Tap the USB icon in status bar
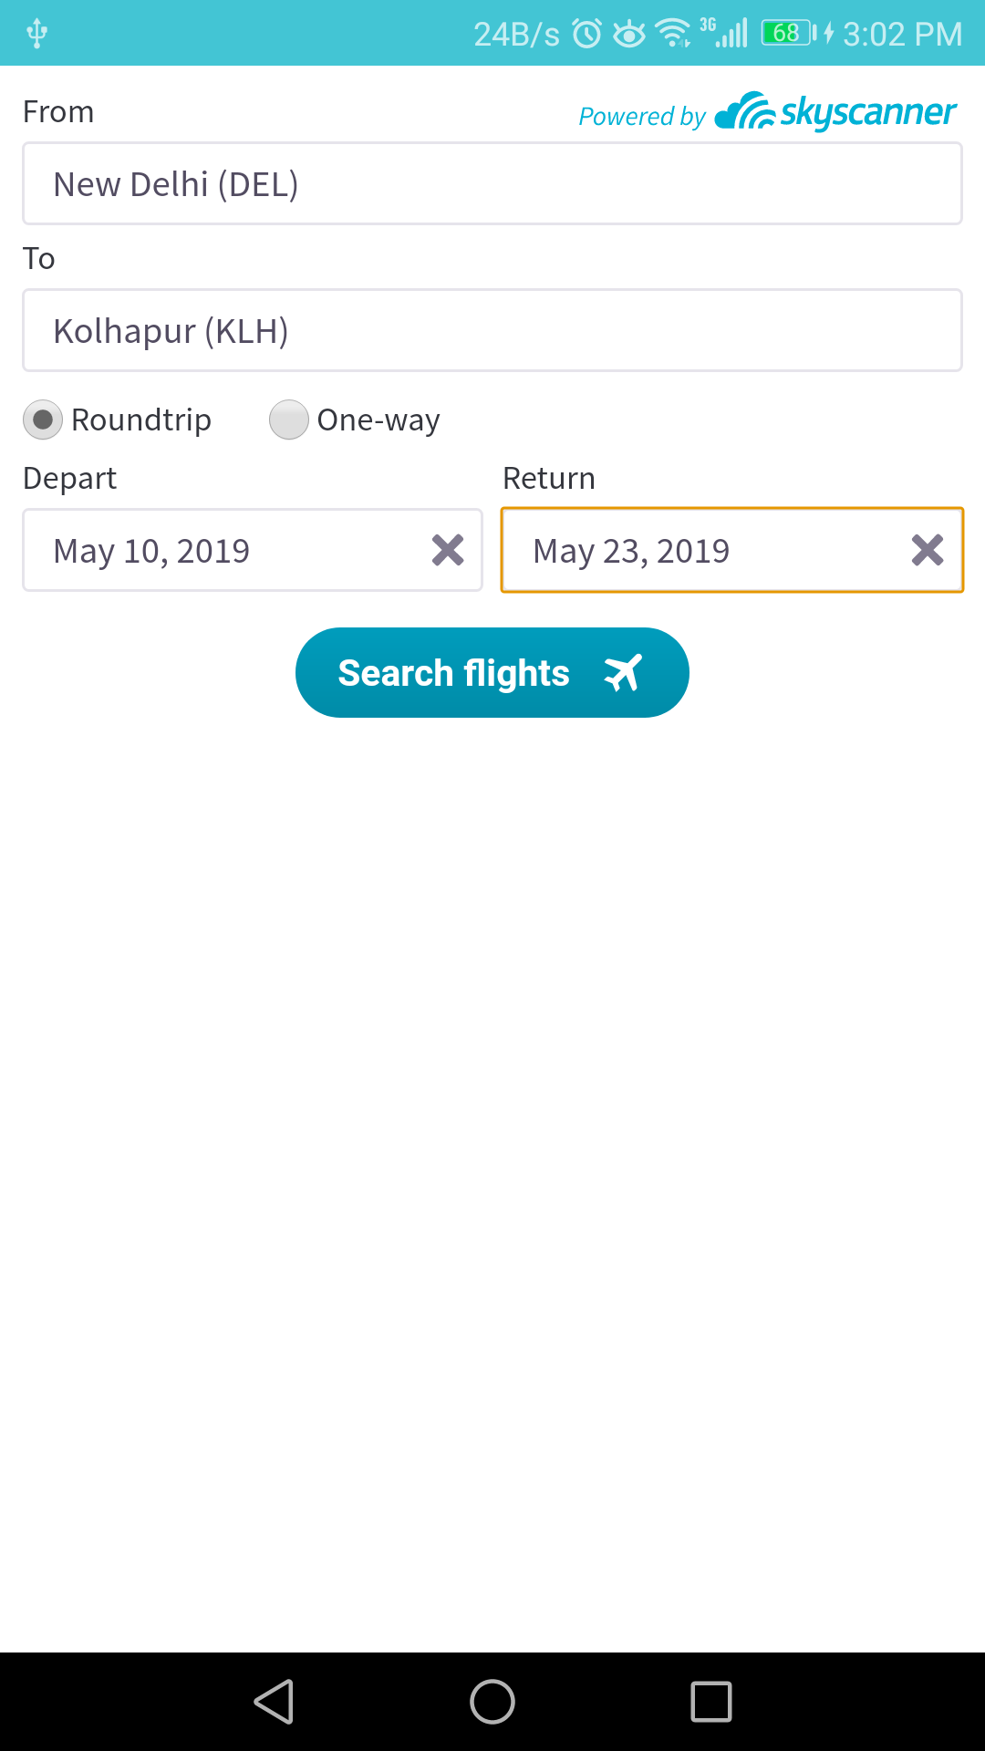This screenshot has width=985, height=1751. tap(36, 34)
